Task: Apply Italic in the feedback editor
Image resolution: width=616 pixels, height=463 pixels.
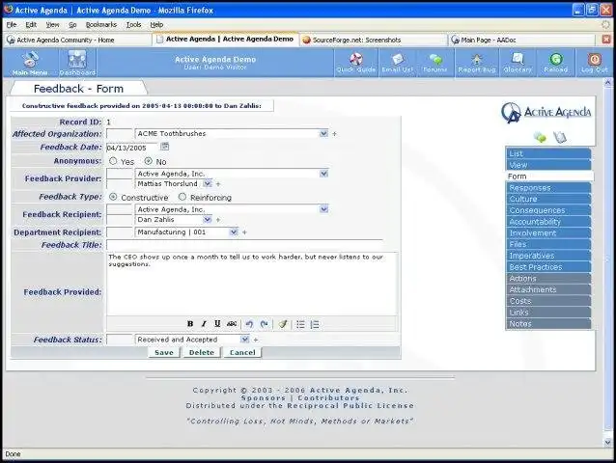Action: (x=204, y=324)
